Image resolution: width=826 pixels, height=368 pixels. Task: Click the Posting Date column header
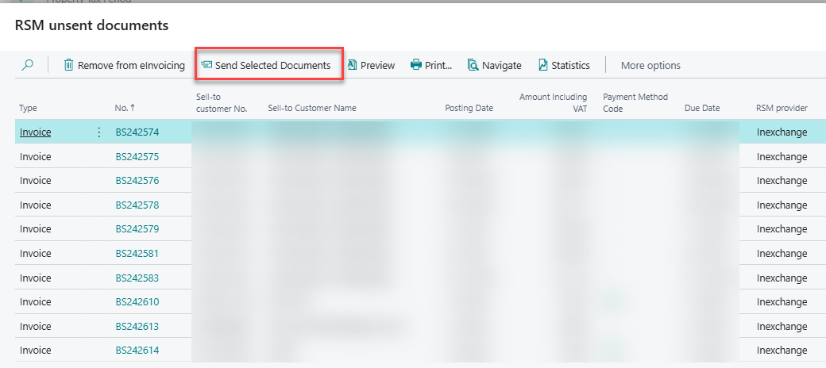(x=469, y=108)
